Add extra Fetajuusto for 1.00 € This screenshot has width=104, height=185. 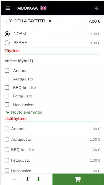point(7,160)
